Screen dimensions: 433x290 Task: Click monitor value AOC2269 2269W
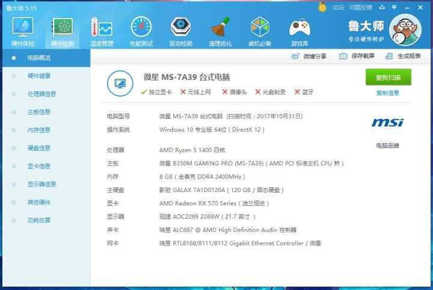tap(207, 217)
